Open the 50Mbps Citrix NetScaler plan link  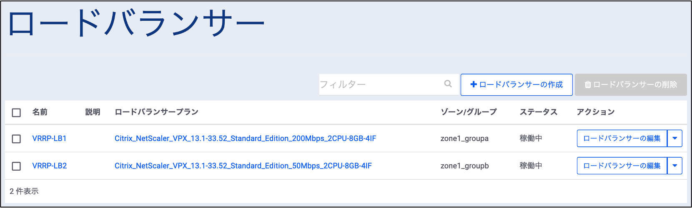click(x=243, y=166)
